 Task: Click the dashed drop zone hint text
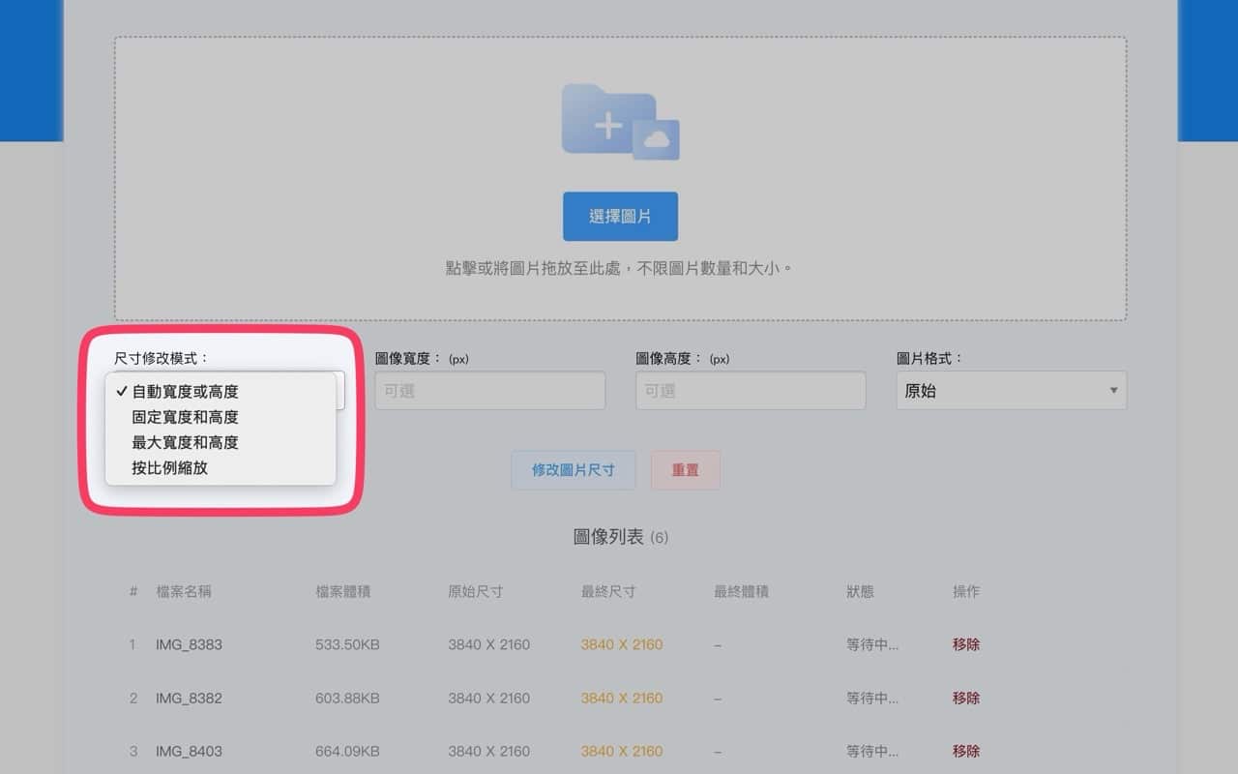pyautogui.click(x=620, y=268)
